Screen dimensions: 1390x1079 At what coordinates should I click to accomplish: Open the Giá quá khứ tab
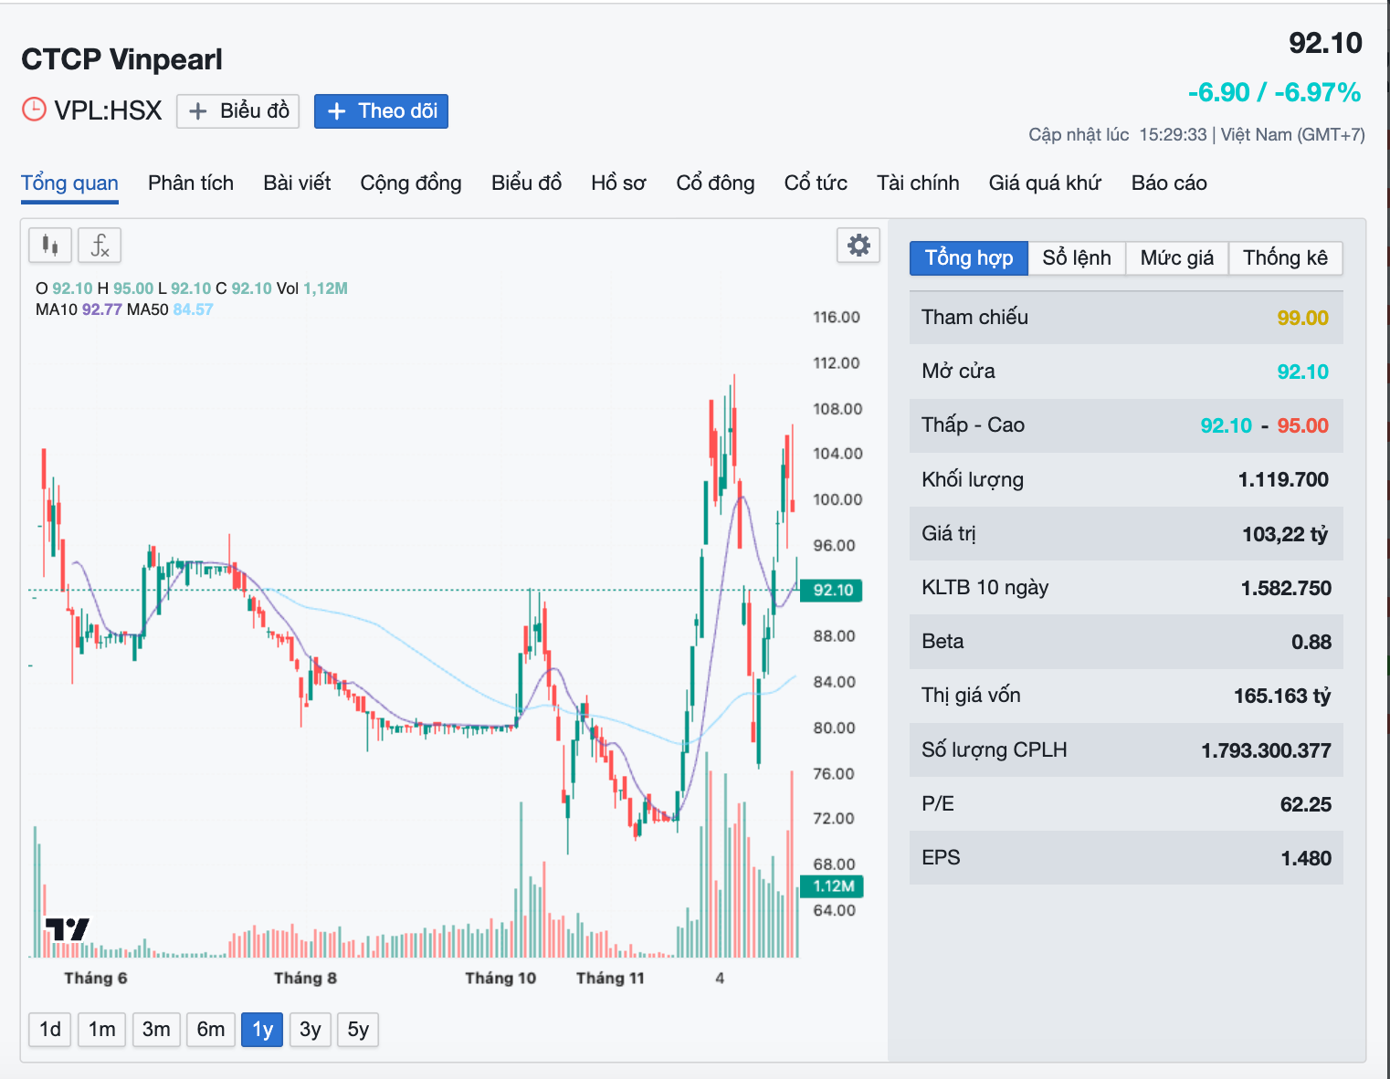[1045, 183]
